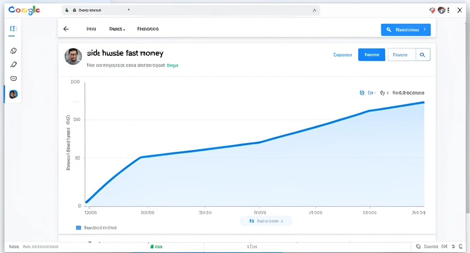Click the solid blue button in header
The width and height of the screenshot is (470, 253).
coord(371,55)
